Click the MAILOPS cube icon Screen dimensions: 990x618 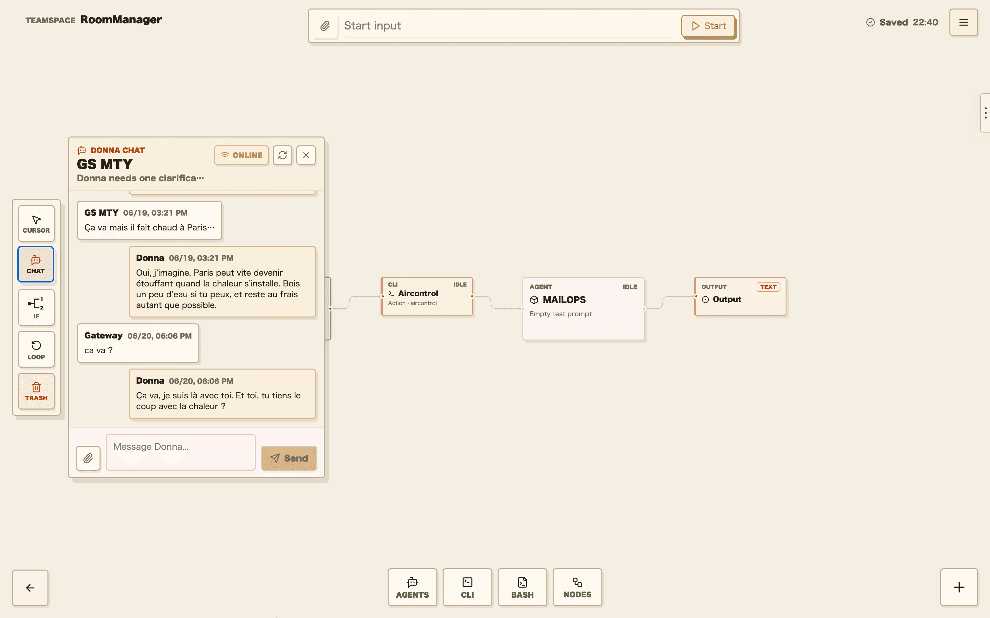[534, 300]
